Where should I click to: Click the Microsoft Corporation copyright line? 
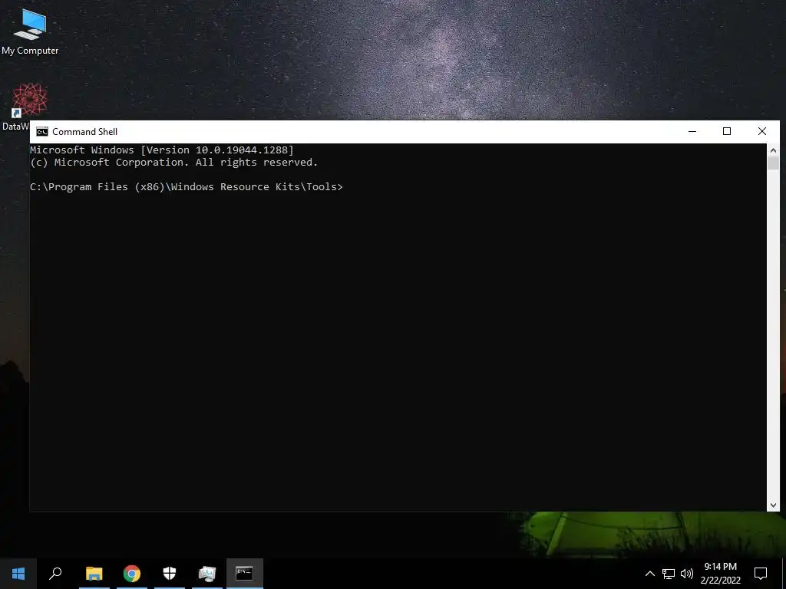pos(174,163)
